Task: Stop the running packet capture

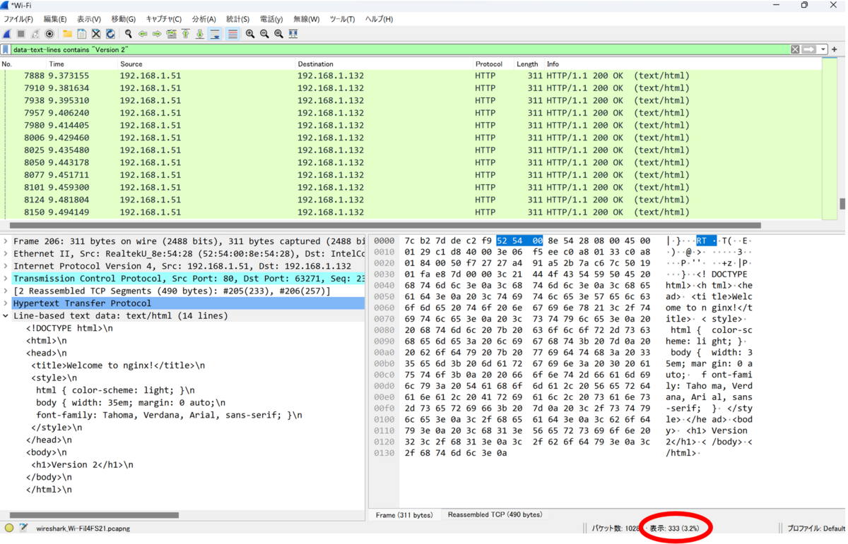Action: [x=20, y=33]
